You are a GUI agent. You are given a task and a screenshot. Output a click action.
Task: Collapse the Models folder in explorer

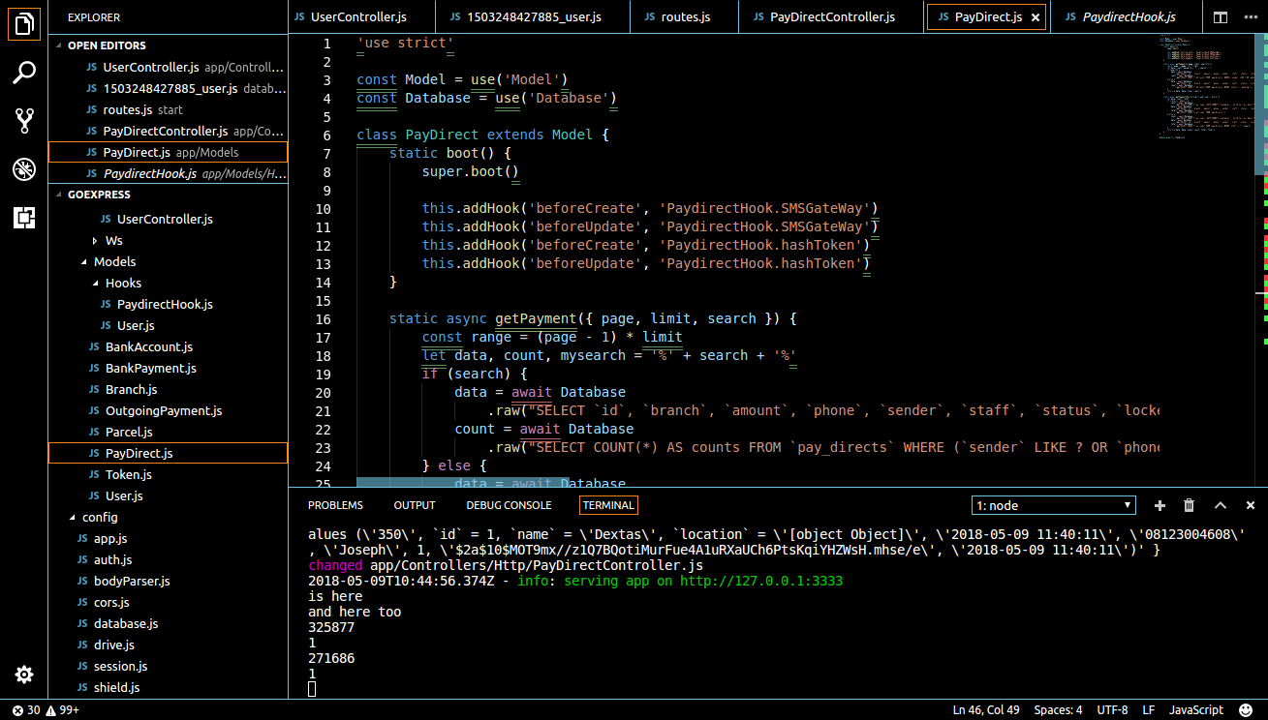click(114, 261)
